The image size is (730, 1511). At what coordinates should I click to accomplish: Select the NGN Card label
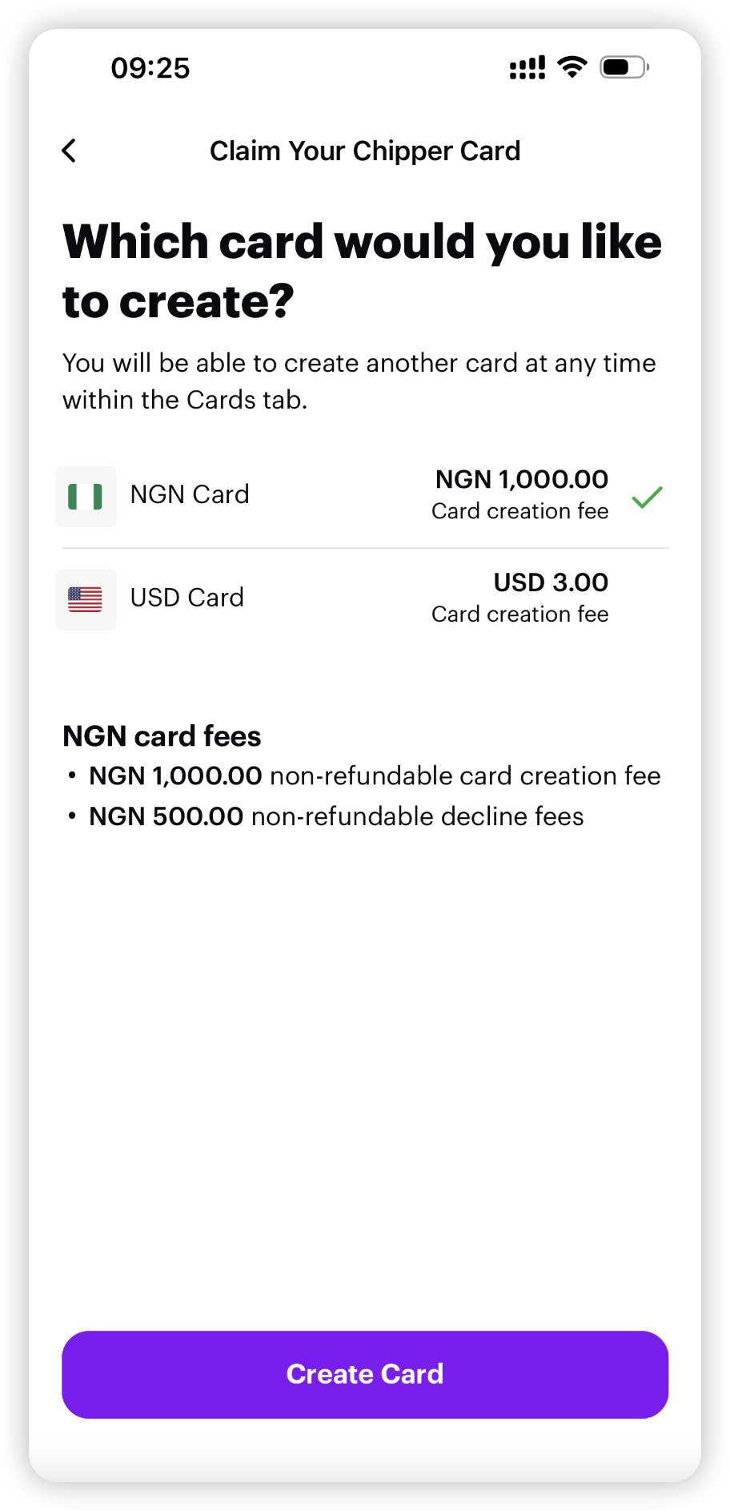(190, 495)
